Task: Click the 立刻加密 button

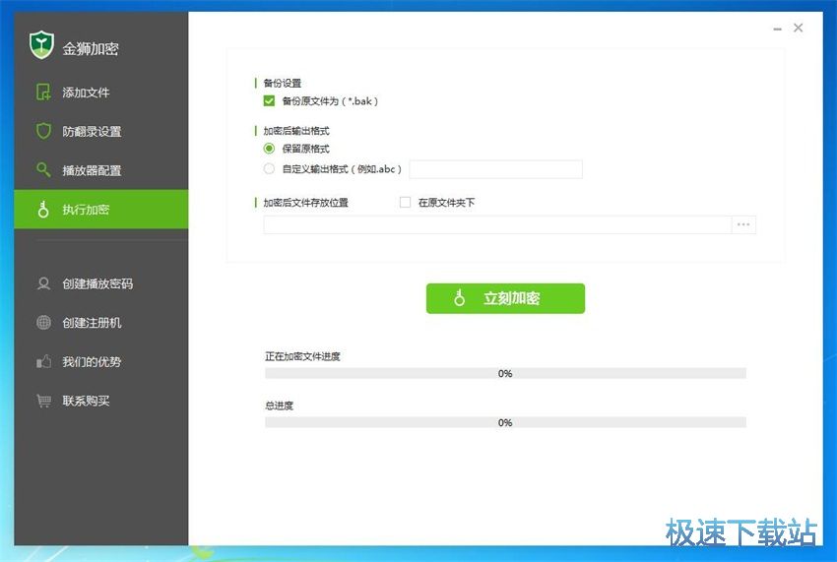Action: point(505,298)
